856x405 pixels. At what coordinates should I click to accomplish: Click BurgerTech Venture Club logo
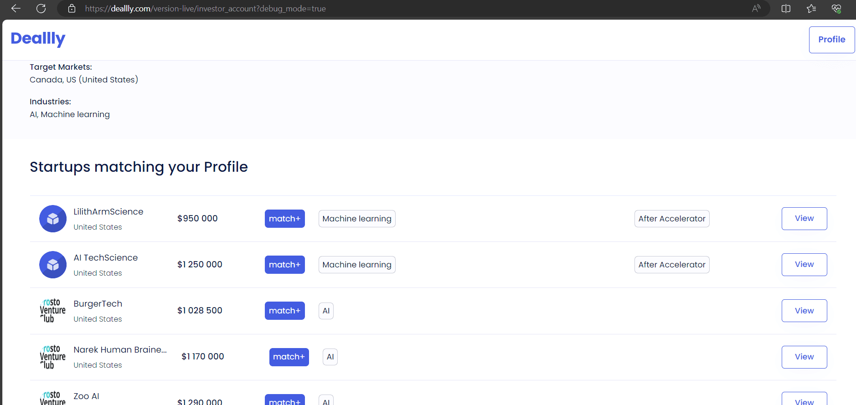[53, 311]
